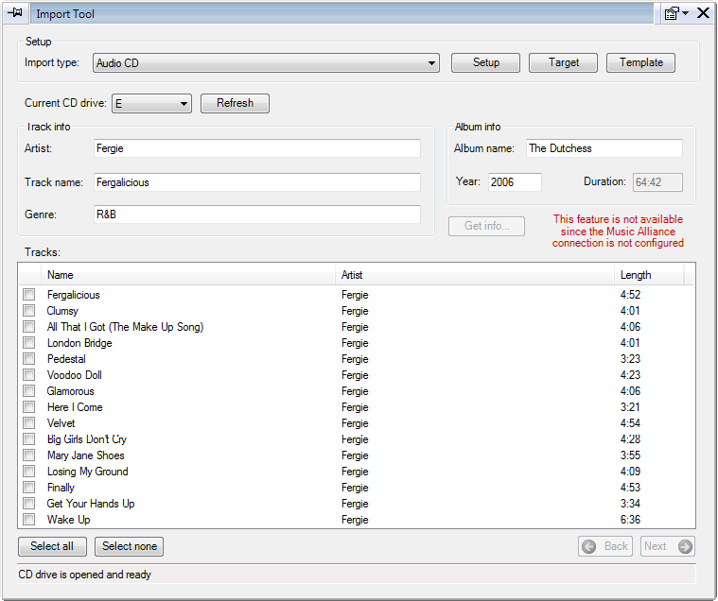Check the Wake Up track checkbox
Screen dimensions: 718x601
pyautogui.click(x=28, y=520)
